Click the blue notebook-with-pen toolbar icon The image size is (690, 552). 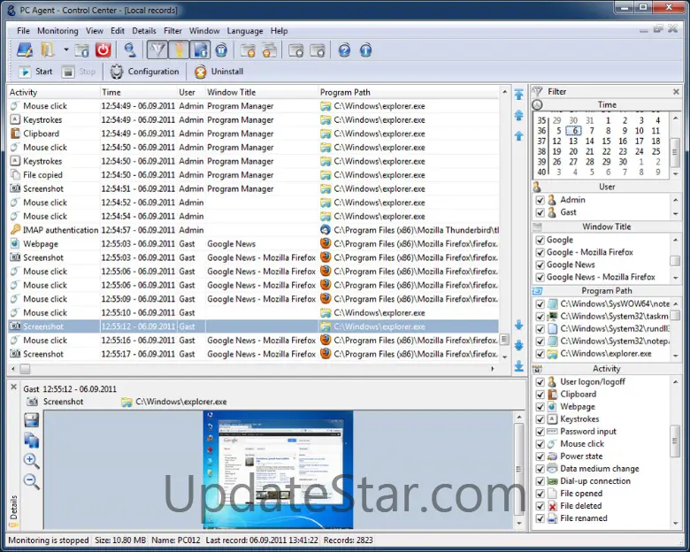click(x=25, y=50)
